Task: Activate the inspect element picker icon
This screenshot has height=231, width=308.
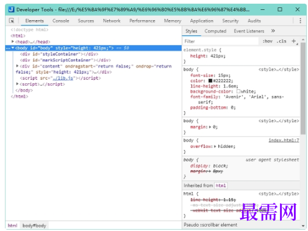Action: (12, 21)
